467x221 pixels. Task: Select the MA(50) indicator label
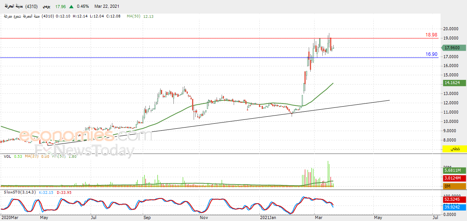(133, 16)
